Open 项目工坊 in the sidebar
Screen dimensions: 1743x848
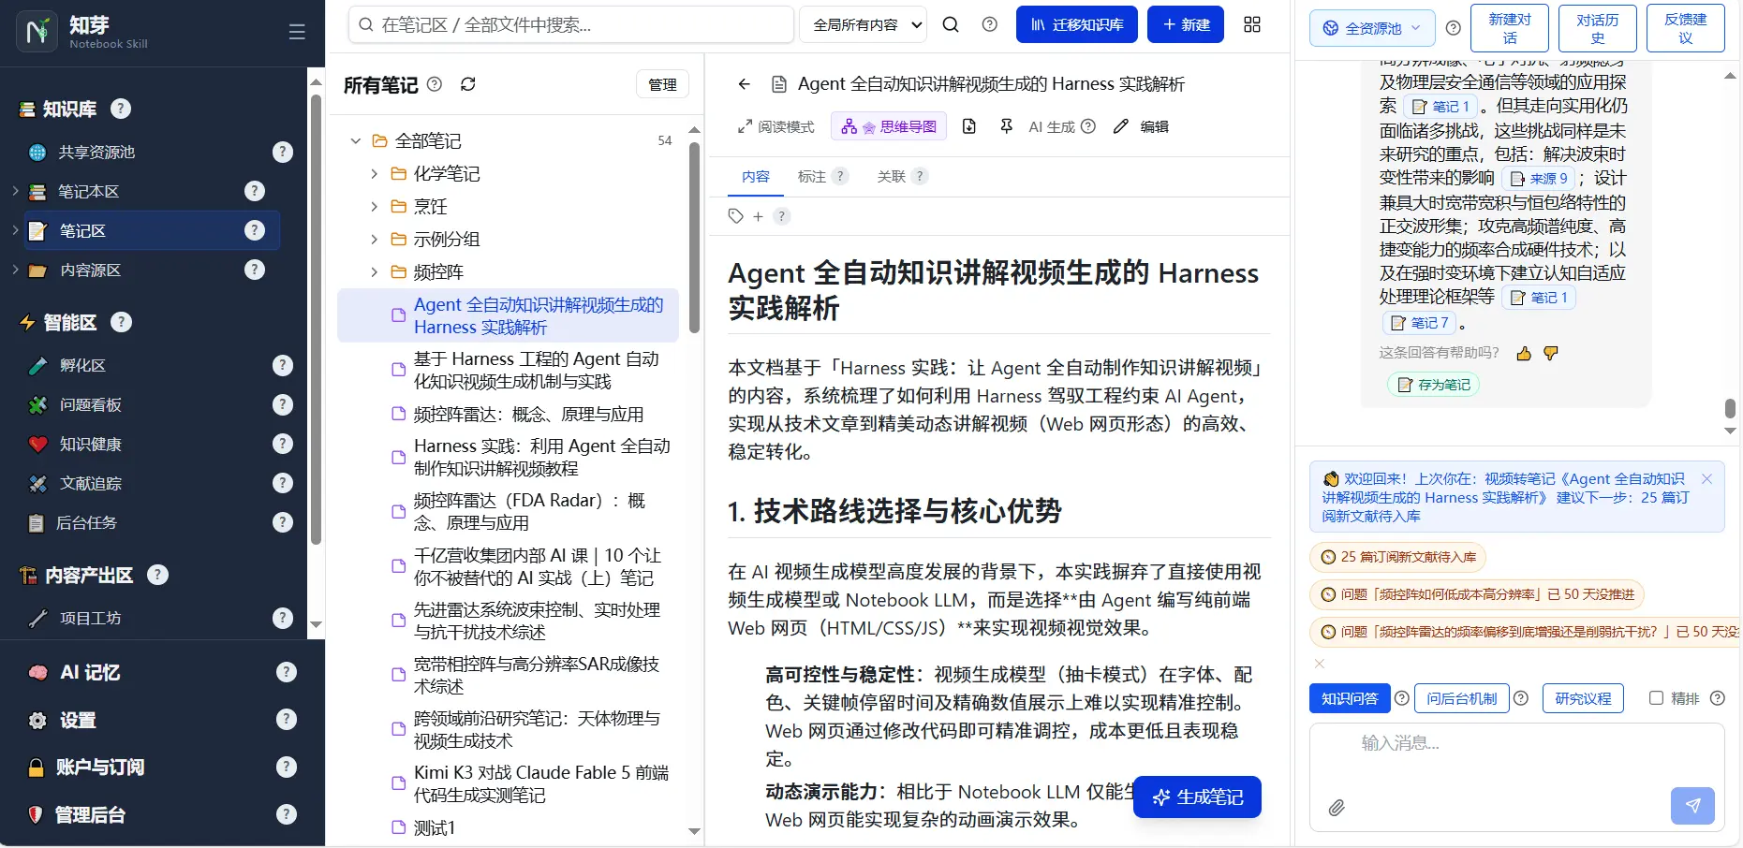point(90,618)
